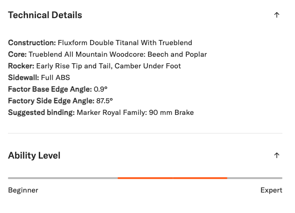Select the Marker Royal Family 90 mm Brake text
Image resolution: width=295 pixels, height=213 pixels.
tap(135, 112)
